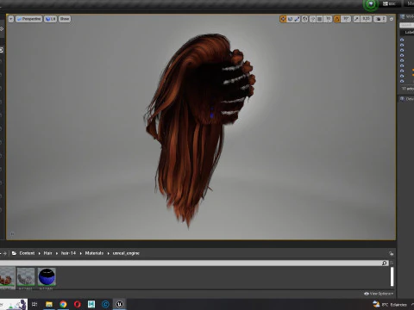Toggle rotation angle snapping
The height and width of the screenshot is (310, 414).
coord(337,19)
